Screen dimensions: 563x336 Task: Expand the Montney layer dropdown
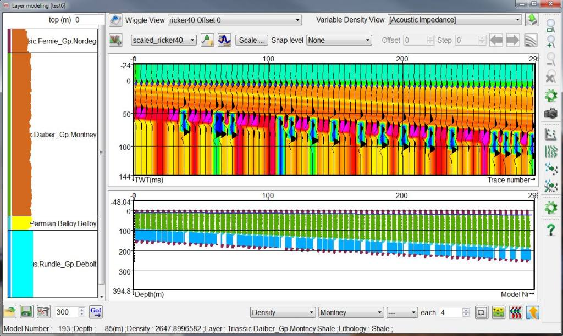[351, 312]
